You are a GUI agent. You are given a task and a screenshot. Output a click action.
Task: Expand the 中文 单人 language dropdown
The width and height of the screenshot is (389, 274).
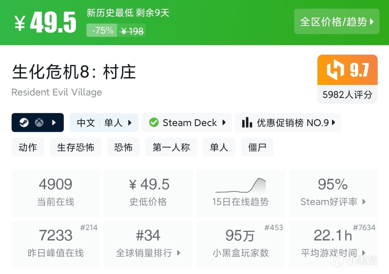click(x=104, y=123)
